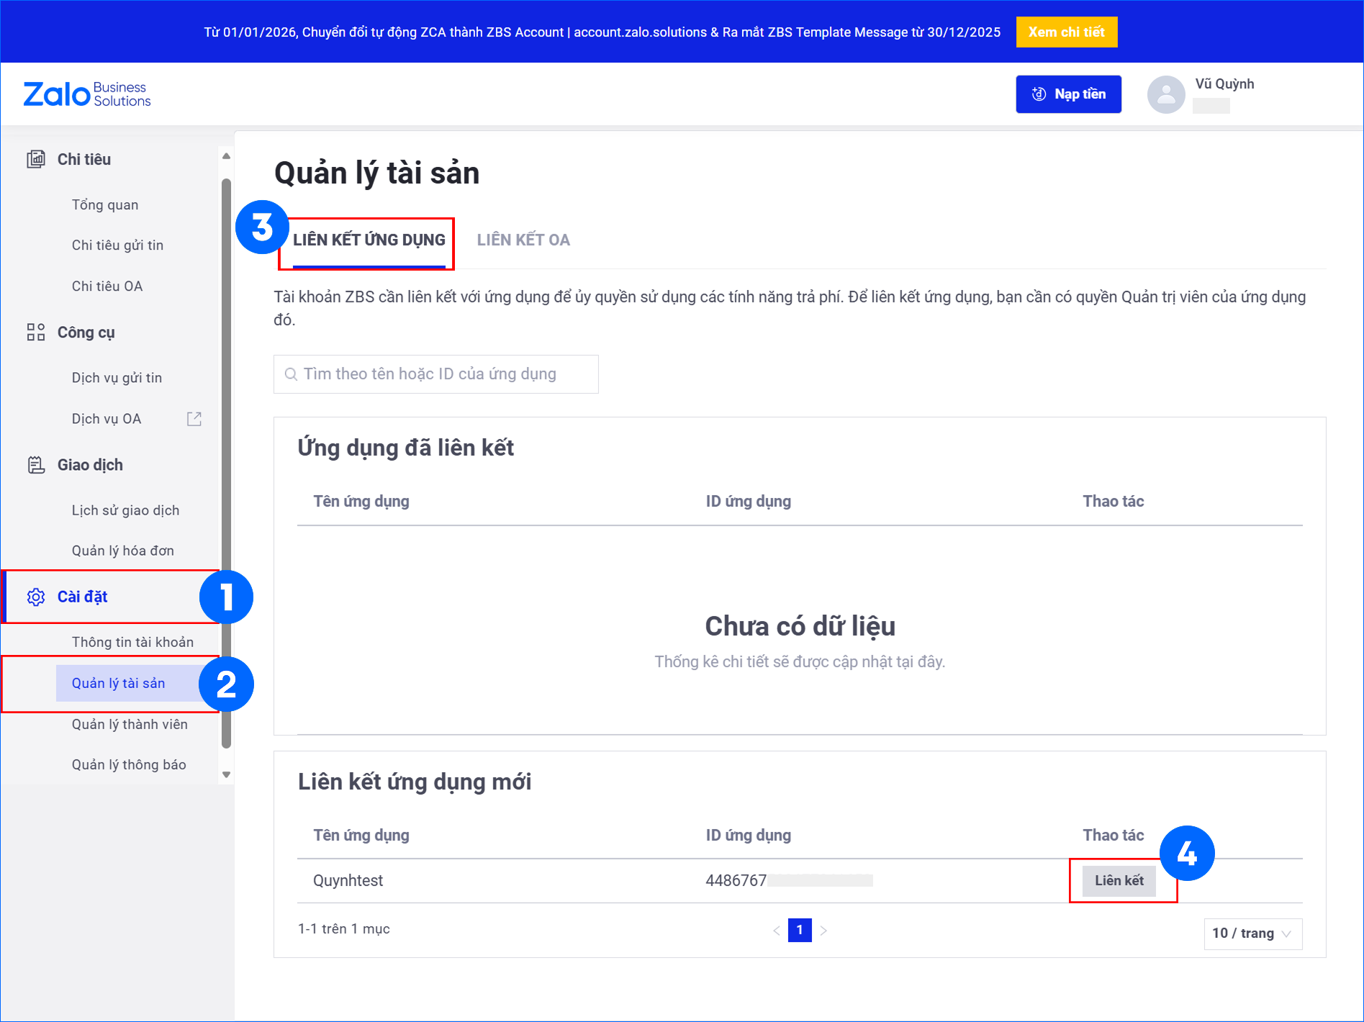Open the 10 / trang page-size dropdown
This screenshot has height=1022, width=1364.
coord(1252,933)
